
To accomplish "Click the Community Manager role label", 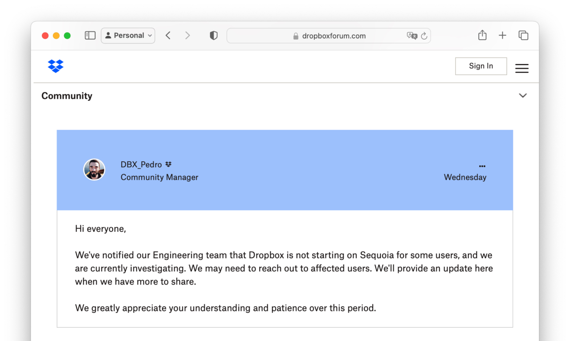I will tap(159, 177).
